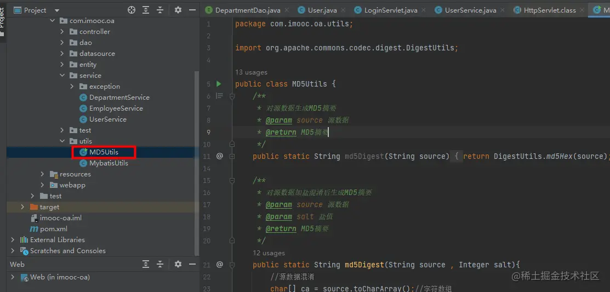Close the User.java tab
The width and height of the screenshot is (610, 292).
pos(344,10)
